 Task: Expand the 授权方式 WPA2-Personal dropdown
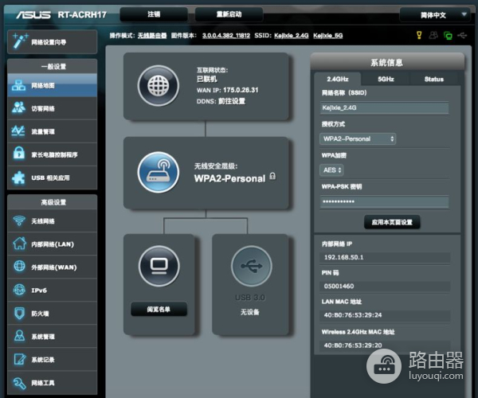357,139
